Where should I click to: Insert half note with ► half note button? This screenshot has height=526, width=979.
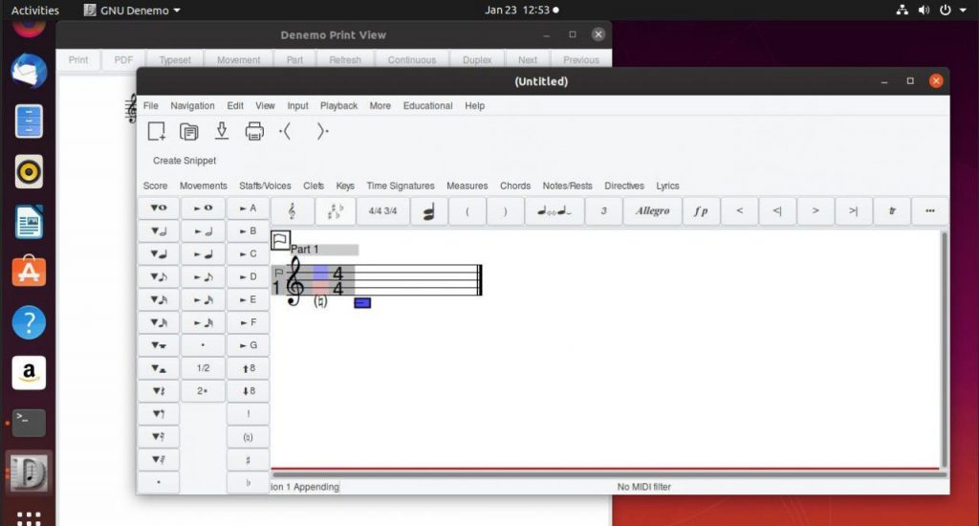203,231
